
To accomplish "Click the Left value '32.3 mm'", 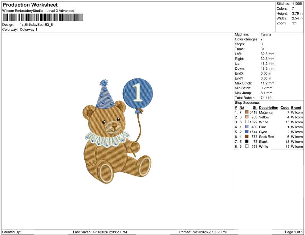I will tap(267, 54).
